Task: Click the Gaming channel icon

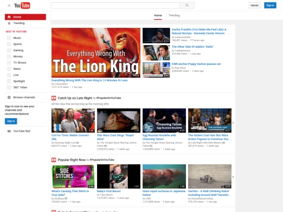Action: (9, 50)
